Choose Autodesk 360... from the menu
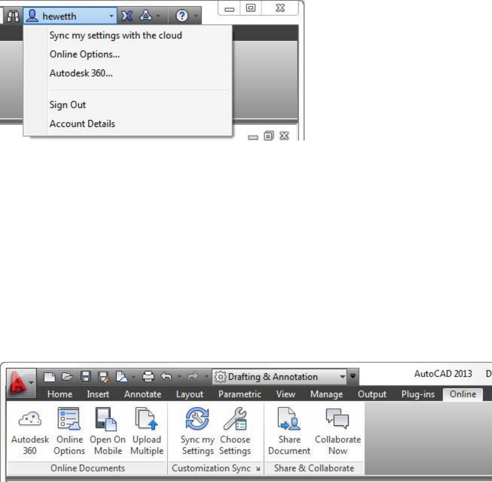The width and height of the screenshot is (492, 482). click(x=81, y=73)
